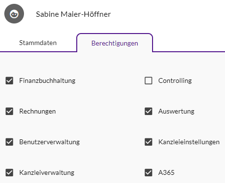Screen dimensions: 225x183
Task: Click the Kanzleiverwaltung label text
Action: point(47,172)
